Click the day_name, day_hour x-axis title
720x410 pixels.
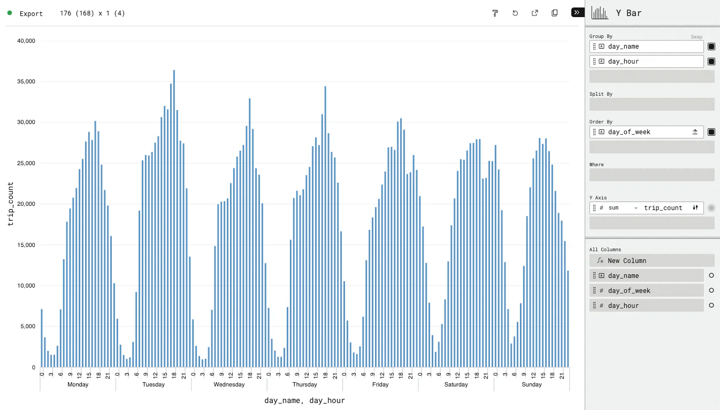[x=305, y=400]
